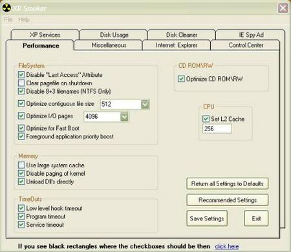
Task: Open the Control Center tab
Action: point(246,45)
